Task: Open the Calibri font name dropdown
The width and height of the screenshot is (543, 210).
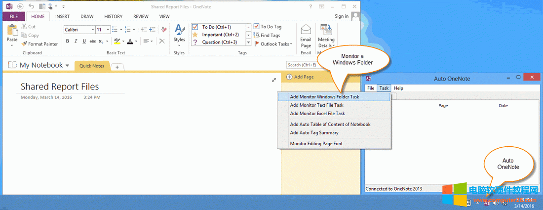Action: 92,30
